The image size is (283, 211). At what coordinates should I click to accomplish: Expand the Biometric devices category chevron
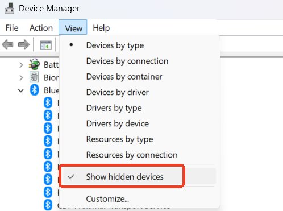[x=21, y=78]
